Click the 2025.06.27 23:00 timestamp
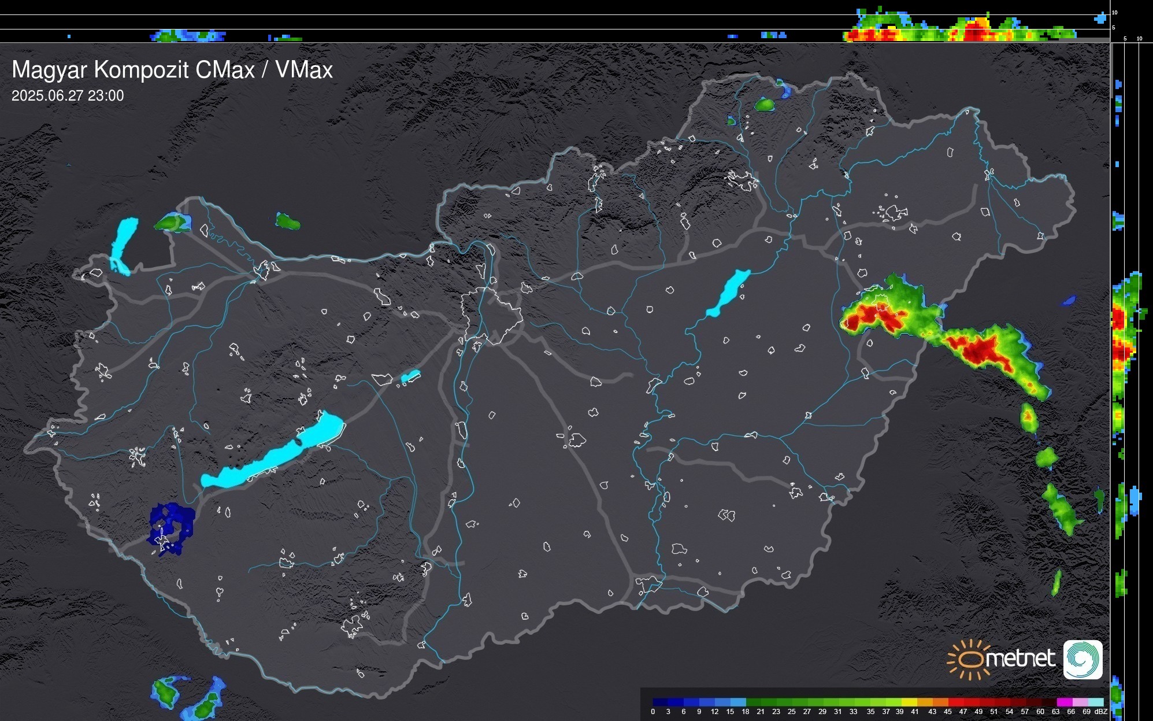Screen dimensions: 1153x721 click(68, 96)
